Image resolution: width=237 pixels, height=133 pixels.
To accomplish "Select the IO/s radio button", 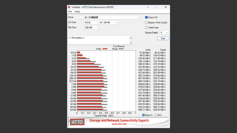I will (x=156, y=115).
